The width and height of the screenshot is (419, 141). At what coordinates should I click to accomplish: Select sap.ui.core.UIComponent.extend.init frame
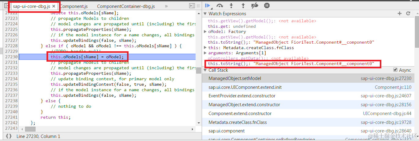309,87
